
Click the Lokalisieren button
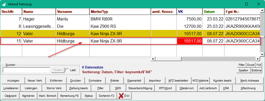click(11, 88)
